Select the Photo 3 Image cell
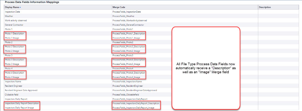302x111 pixels. (12, 64)
